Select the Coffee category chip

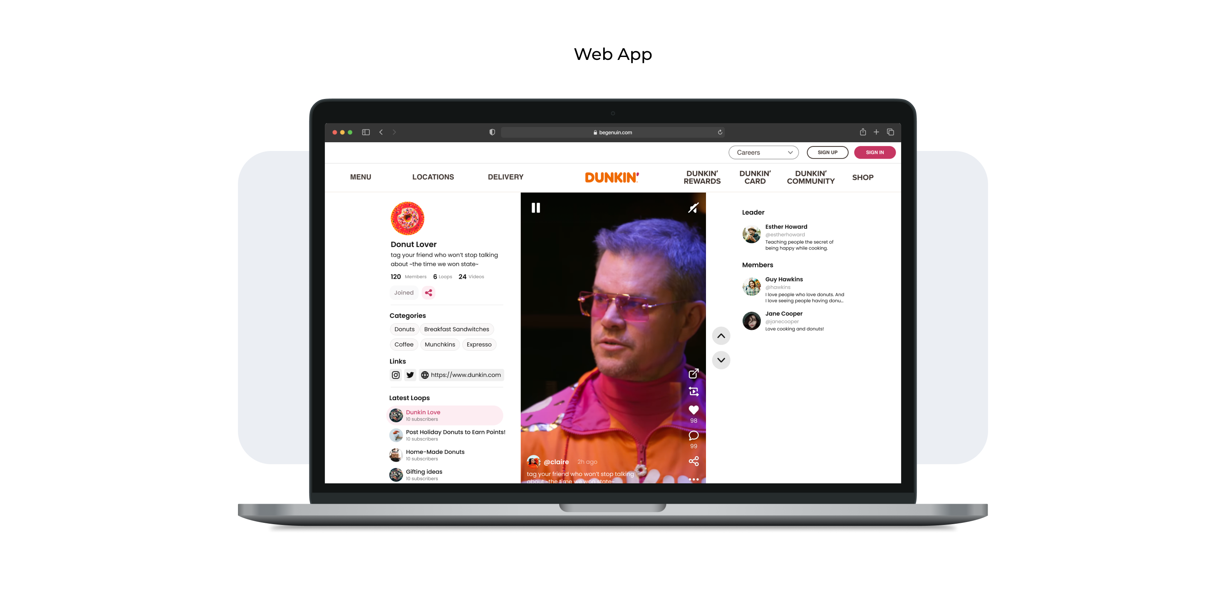[404, 344]
